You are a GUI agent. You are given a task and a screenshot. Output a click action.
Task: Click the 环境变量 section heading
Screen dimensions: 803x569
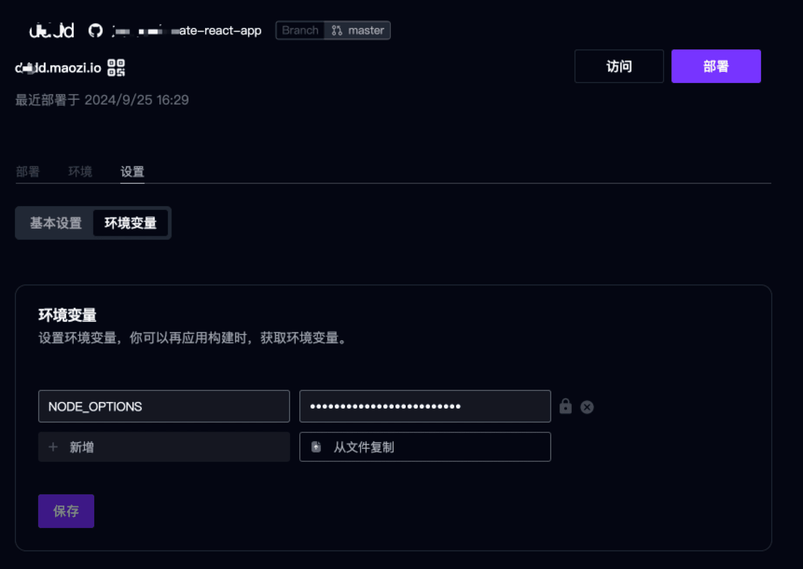[67, 315]
